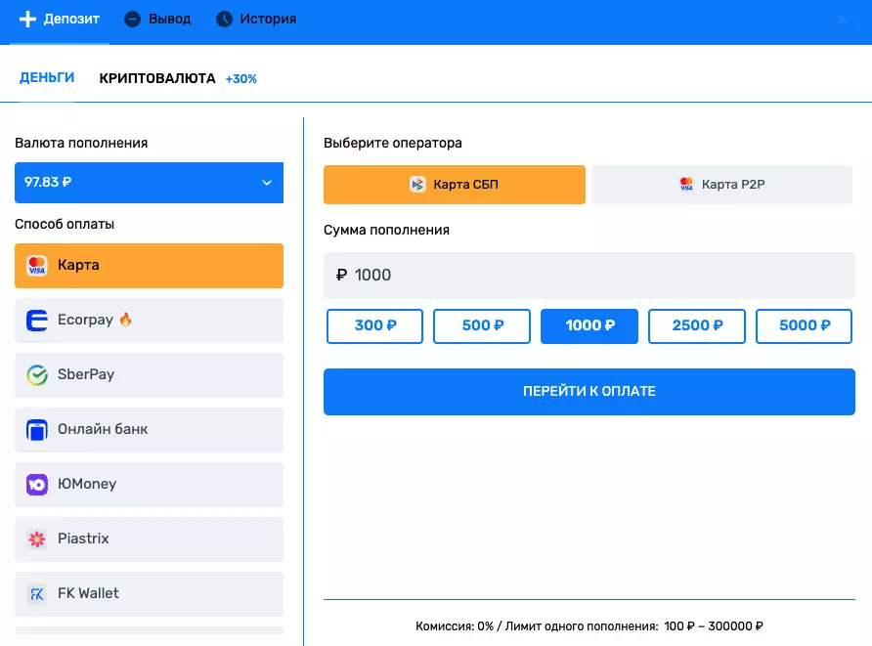Viewport: 872px width, 646px height.
Task: Switch to the КРИПТОВАЛЮТА tab
Action: tap(156, 78)
